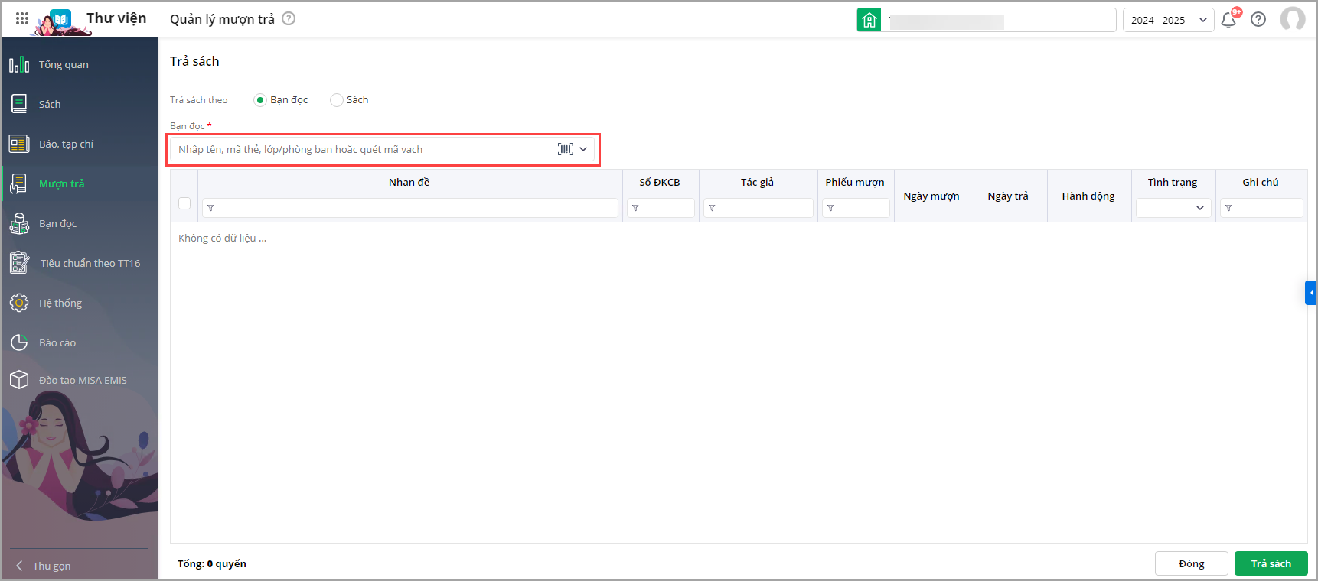Click the Quản lý mượn trả page title

tap(222, 19)
